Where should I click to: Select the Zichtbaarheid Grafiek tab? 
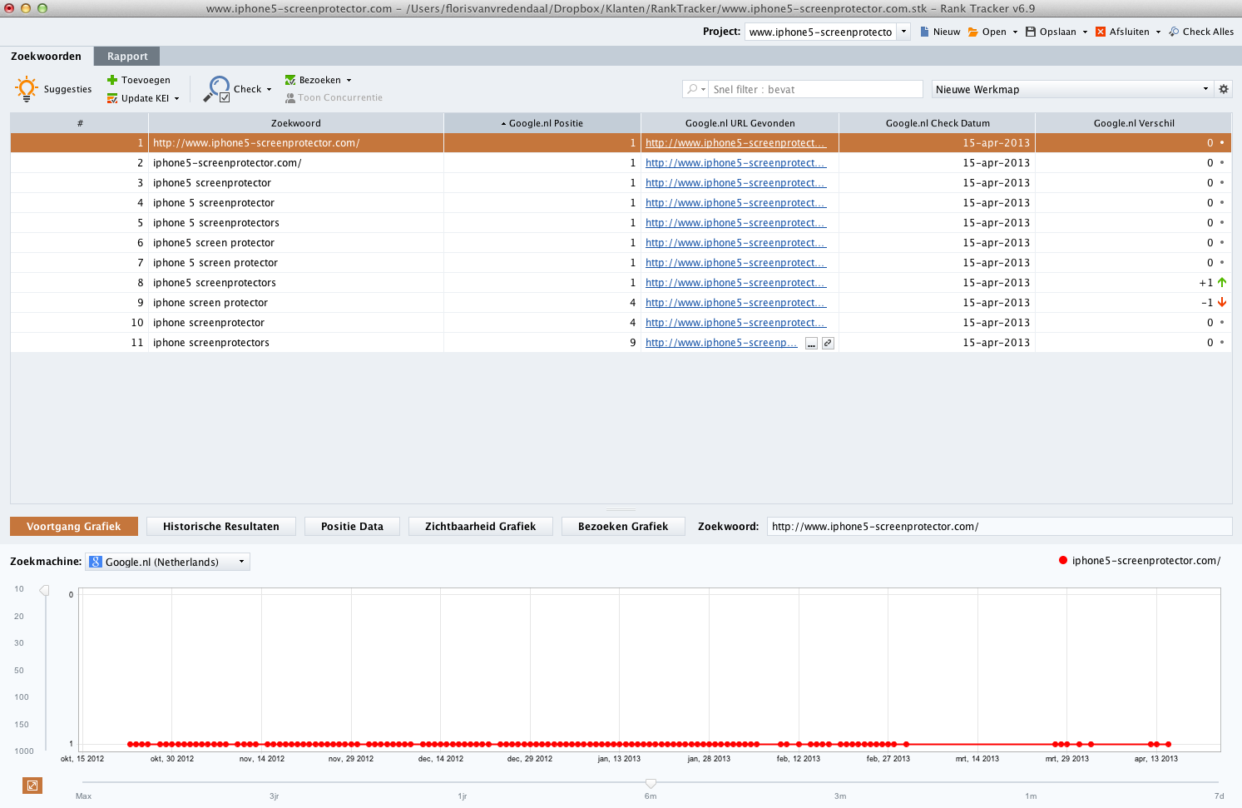(x=480, y=526)
